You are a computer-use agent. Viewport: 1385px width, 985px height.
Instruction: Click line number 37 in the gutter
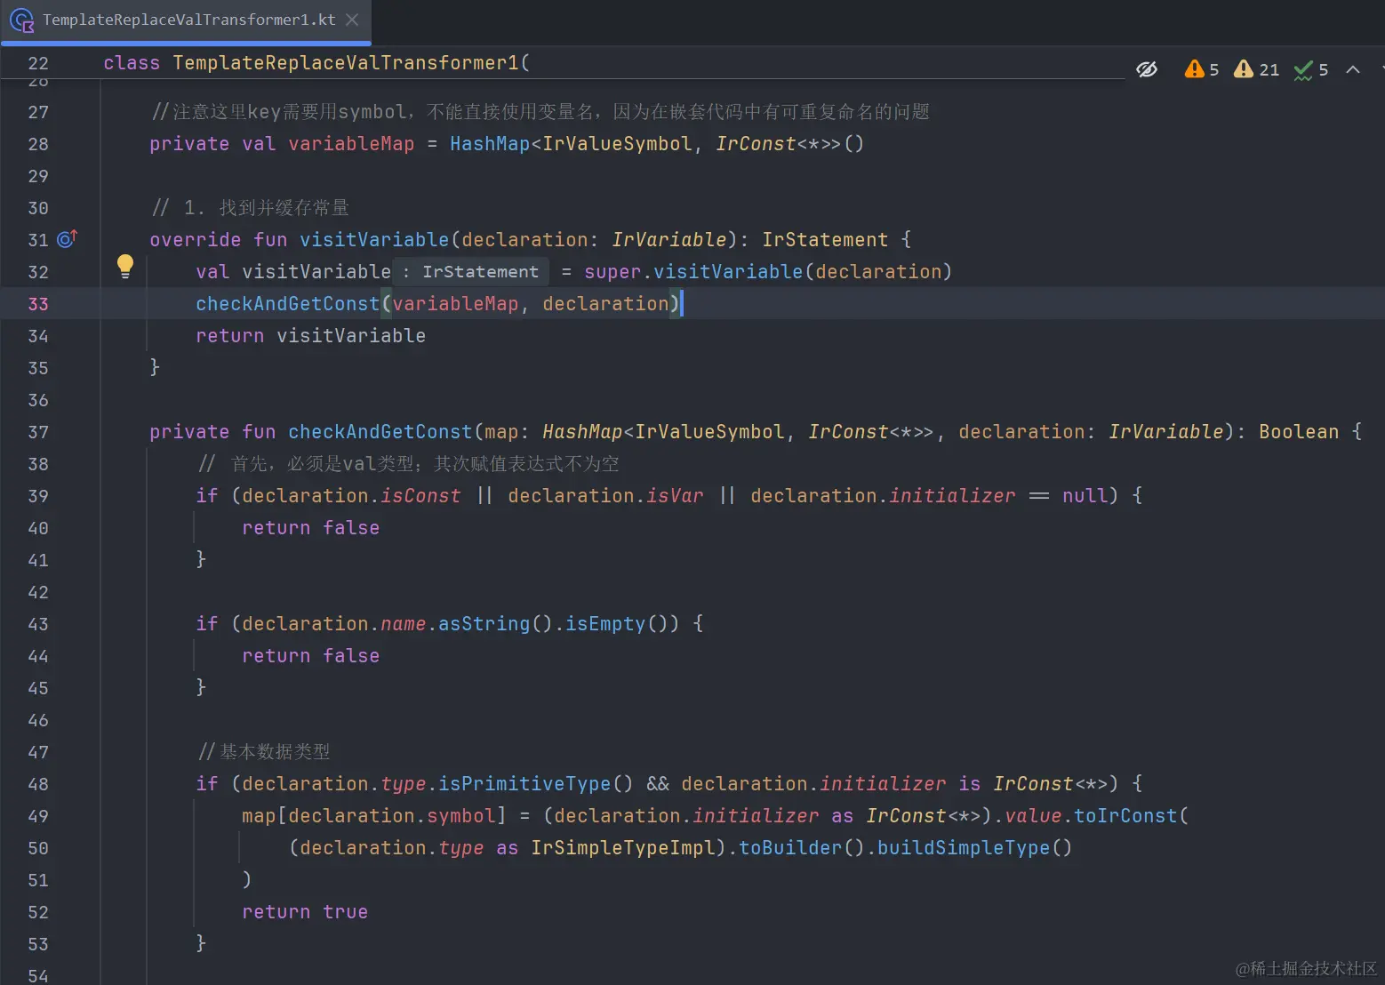[x=38, y=432]
